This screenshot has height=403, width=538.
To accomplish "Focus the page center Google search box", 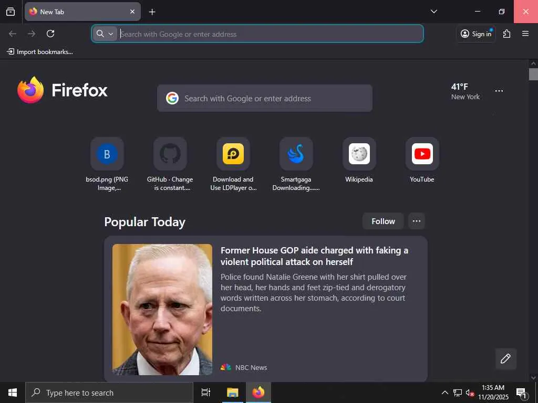I will (x=265, y=98).
